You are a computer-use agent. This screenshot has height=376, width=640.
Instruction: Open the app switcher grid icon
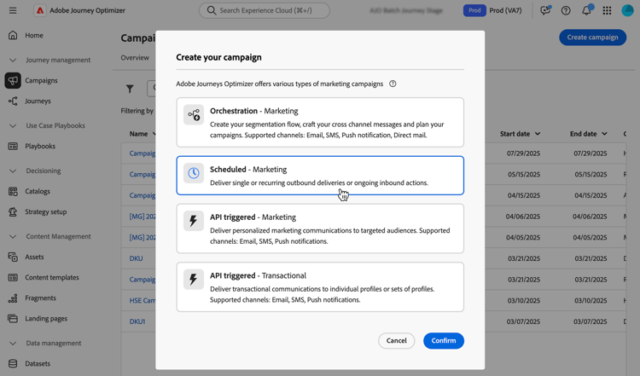[x=607, y=11]
